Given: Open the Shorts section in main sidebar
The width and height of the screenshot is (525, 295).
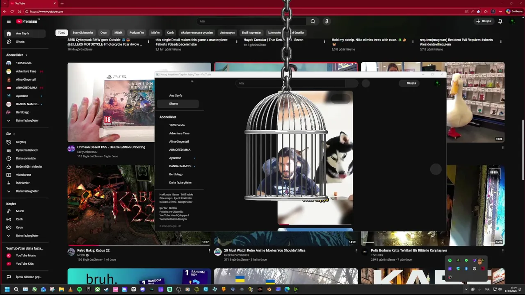Looking at the screenshot, I should point(25,42).
